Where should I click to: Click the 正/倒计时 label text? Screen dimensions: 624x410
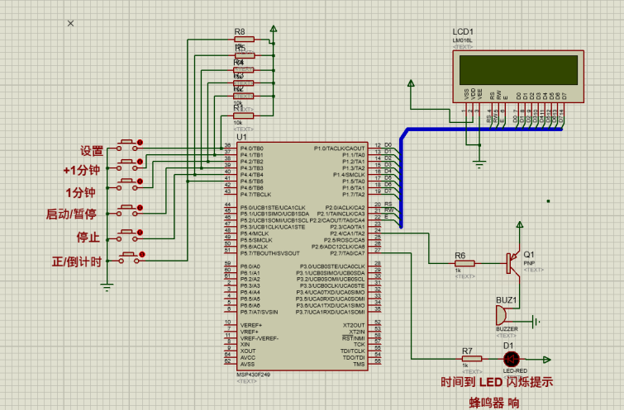77,262
